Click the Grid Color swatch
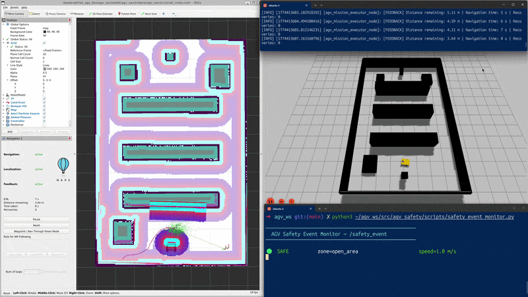The width and height of the screenshot is (528, 297). click(44, 69)
